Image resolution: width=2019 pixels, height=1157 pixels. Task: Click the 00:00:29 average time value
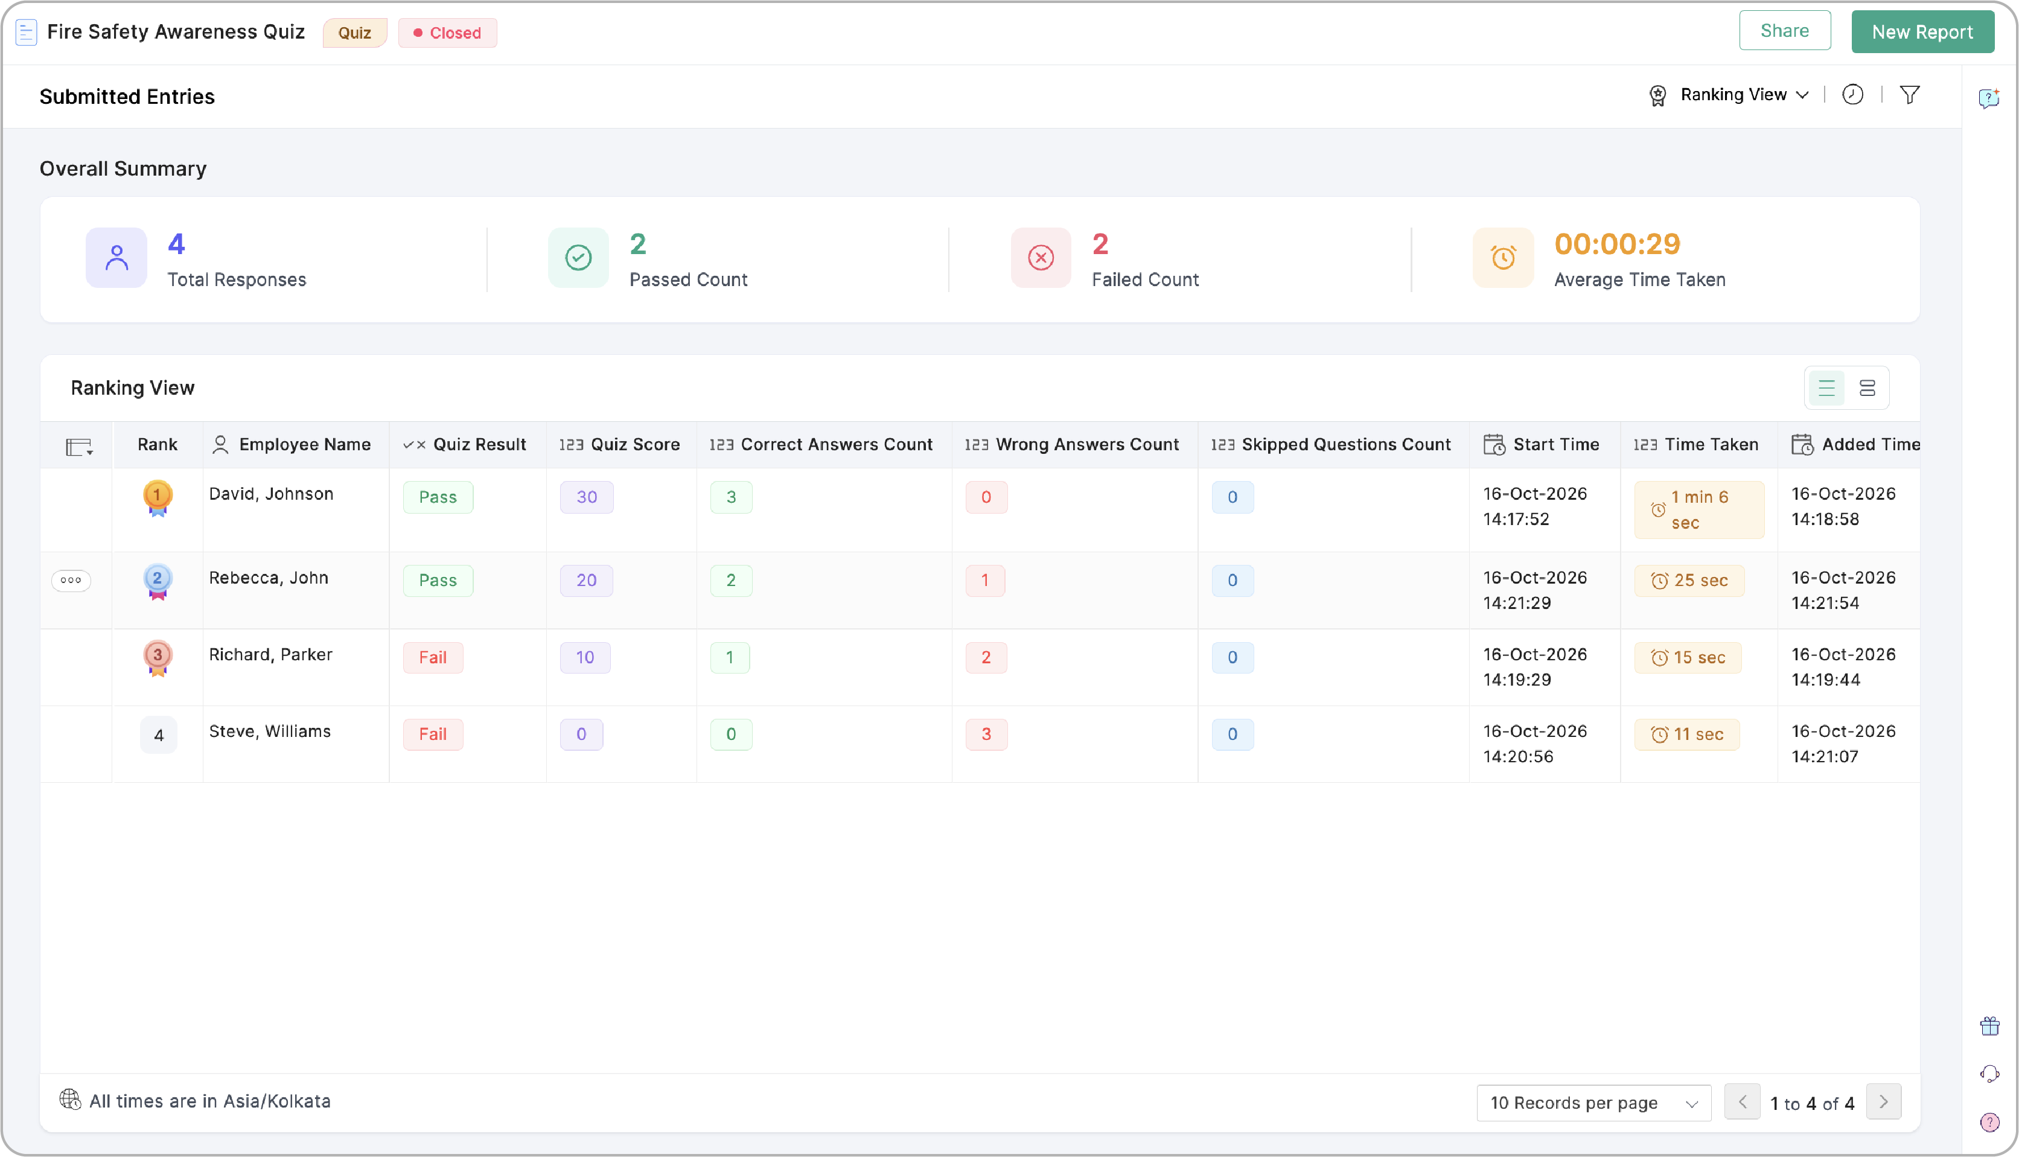(1617, 244)
